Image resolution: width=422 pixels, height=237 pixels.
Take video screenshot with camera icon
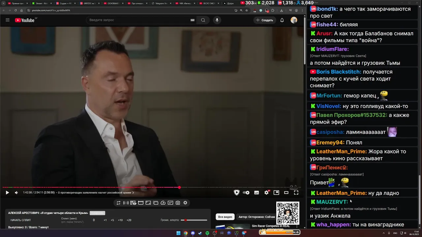click(x=178, y=203)
